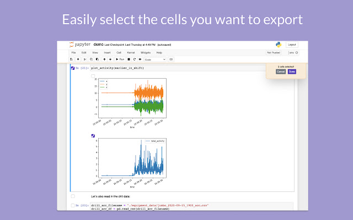This screenshot has height=220, width=353.
Task: Move the cell up with the arrow icon
Action: pos(104,59)
